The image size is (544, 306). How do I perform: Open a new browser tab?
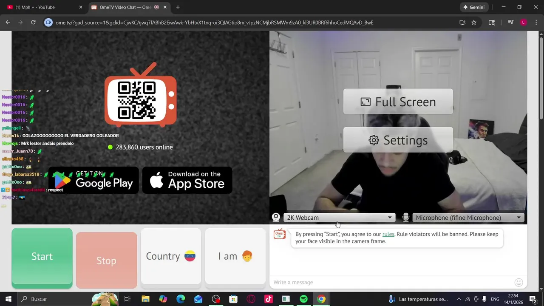(x=178, y=7)
